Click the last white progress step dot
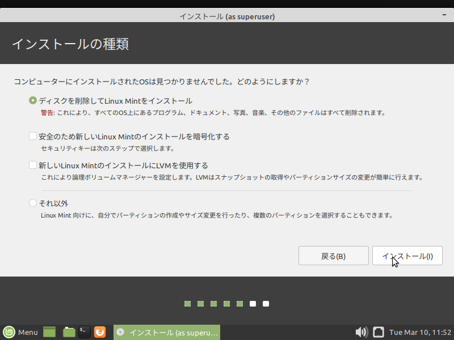 (x=266, y=304)
